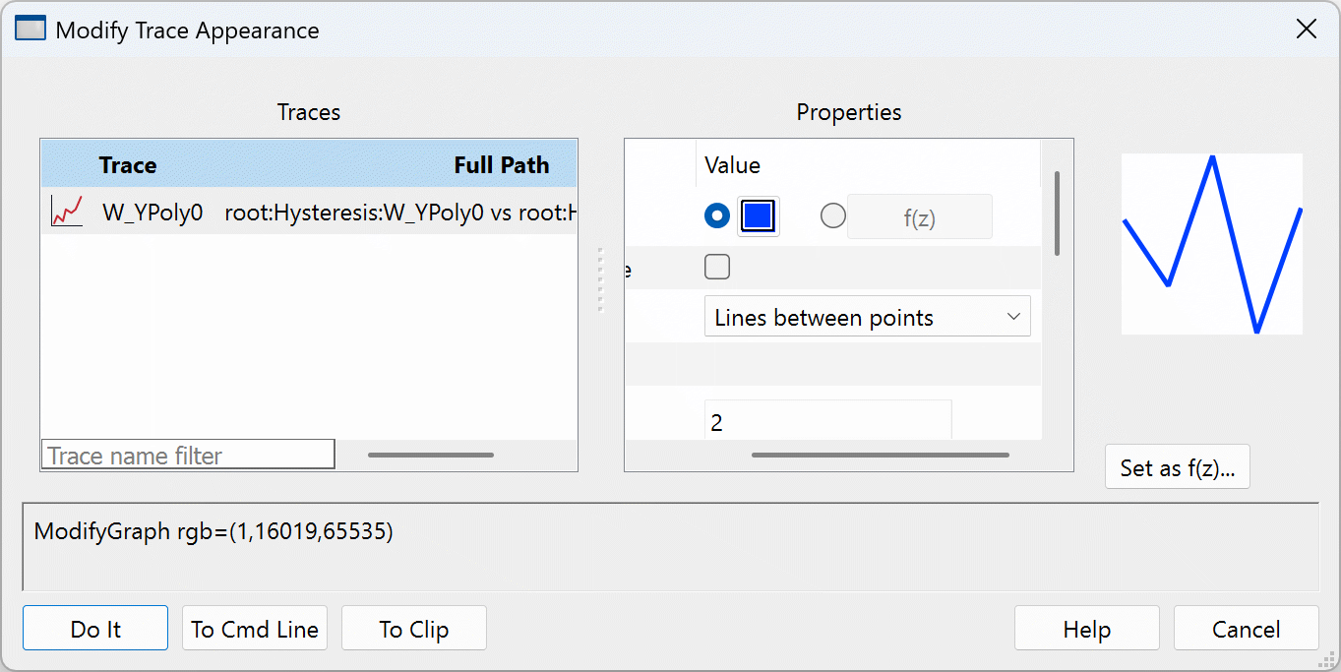Select the f(z) color radio button
The width and height of the screenshot is (1341, 672).
pyautogui.click(x=832, y=215)
